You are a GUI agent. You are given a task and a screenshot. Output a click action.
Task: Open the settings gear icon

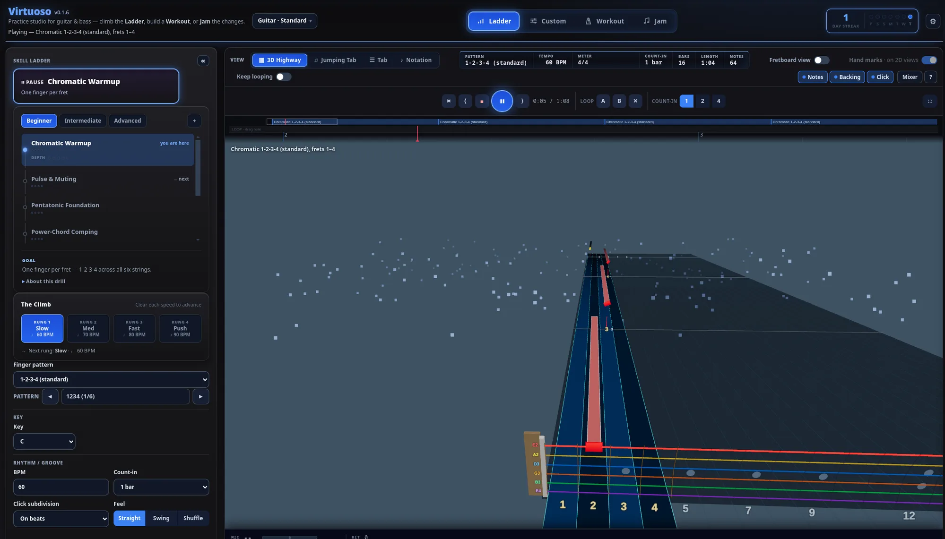tap(933, 21)
